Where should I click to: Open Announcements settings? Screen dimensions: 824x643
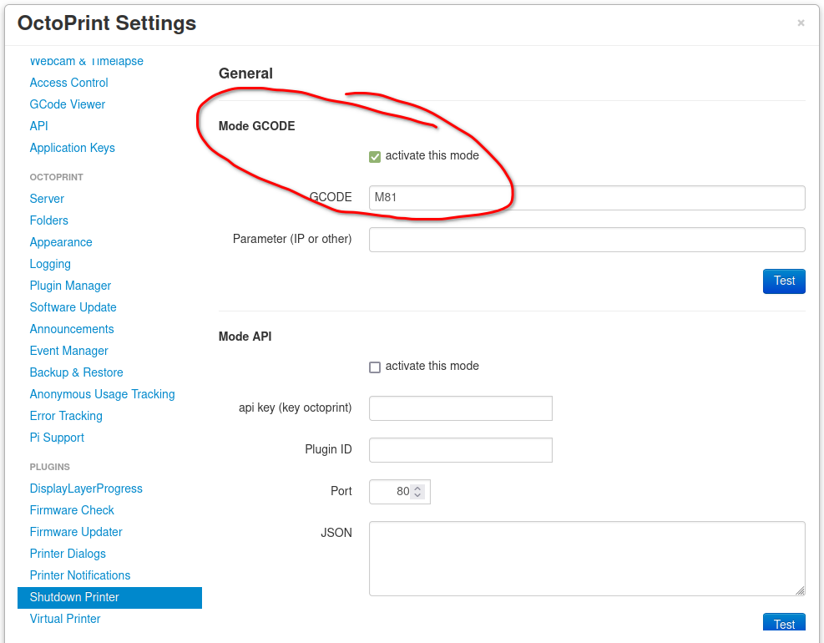[72, 329]
